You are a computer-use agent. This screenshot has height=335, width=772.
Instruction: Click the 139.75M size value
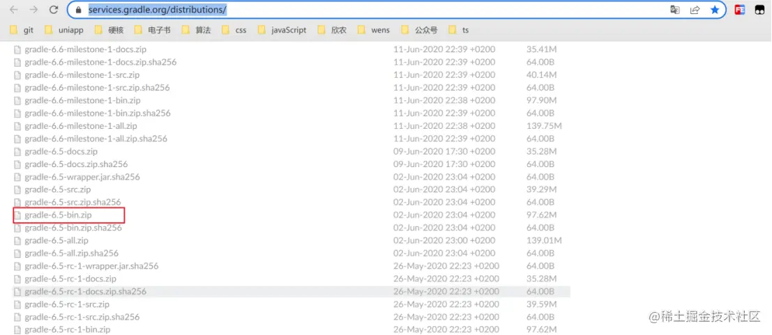[544, 126]
